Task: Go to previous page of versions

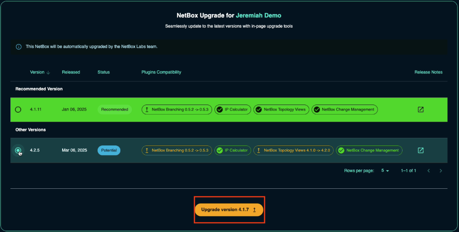Action: click(x=429, y=171)
